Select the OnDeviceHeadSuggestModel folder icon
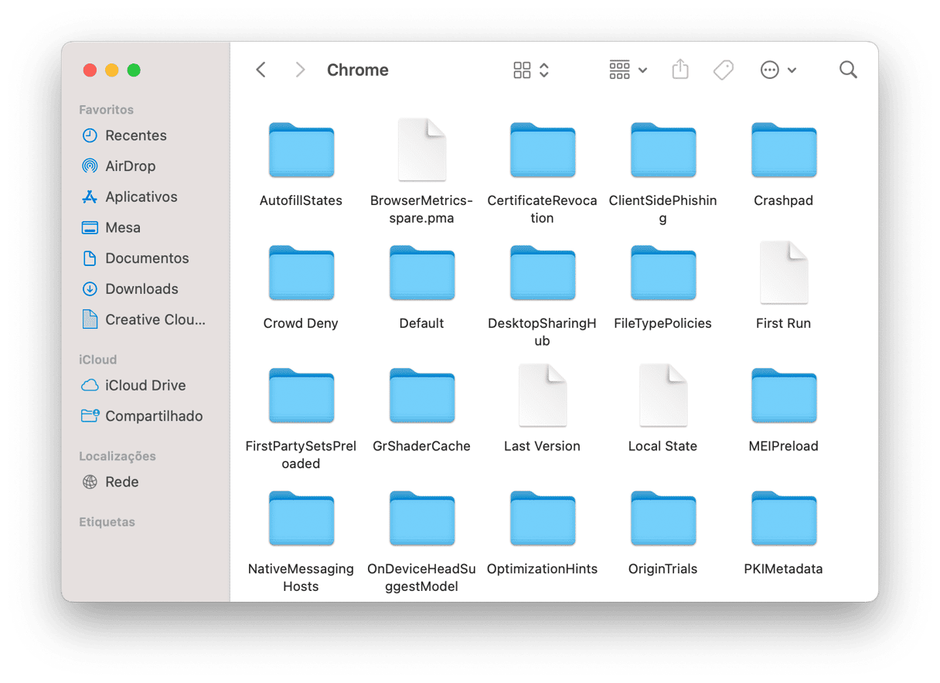The image size is (940, 683). (x=422, y=518)
